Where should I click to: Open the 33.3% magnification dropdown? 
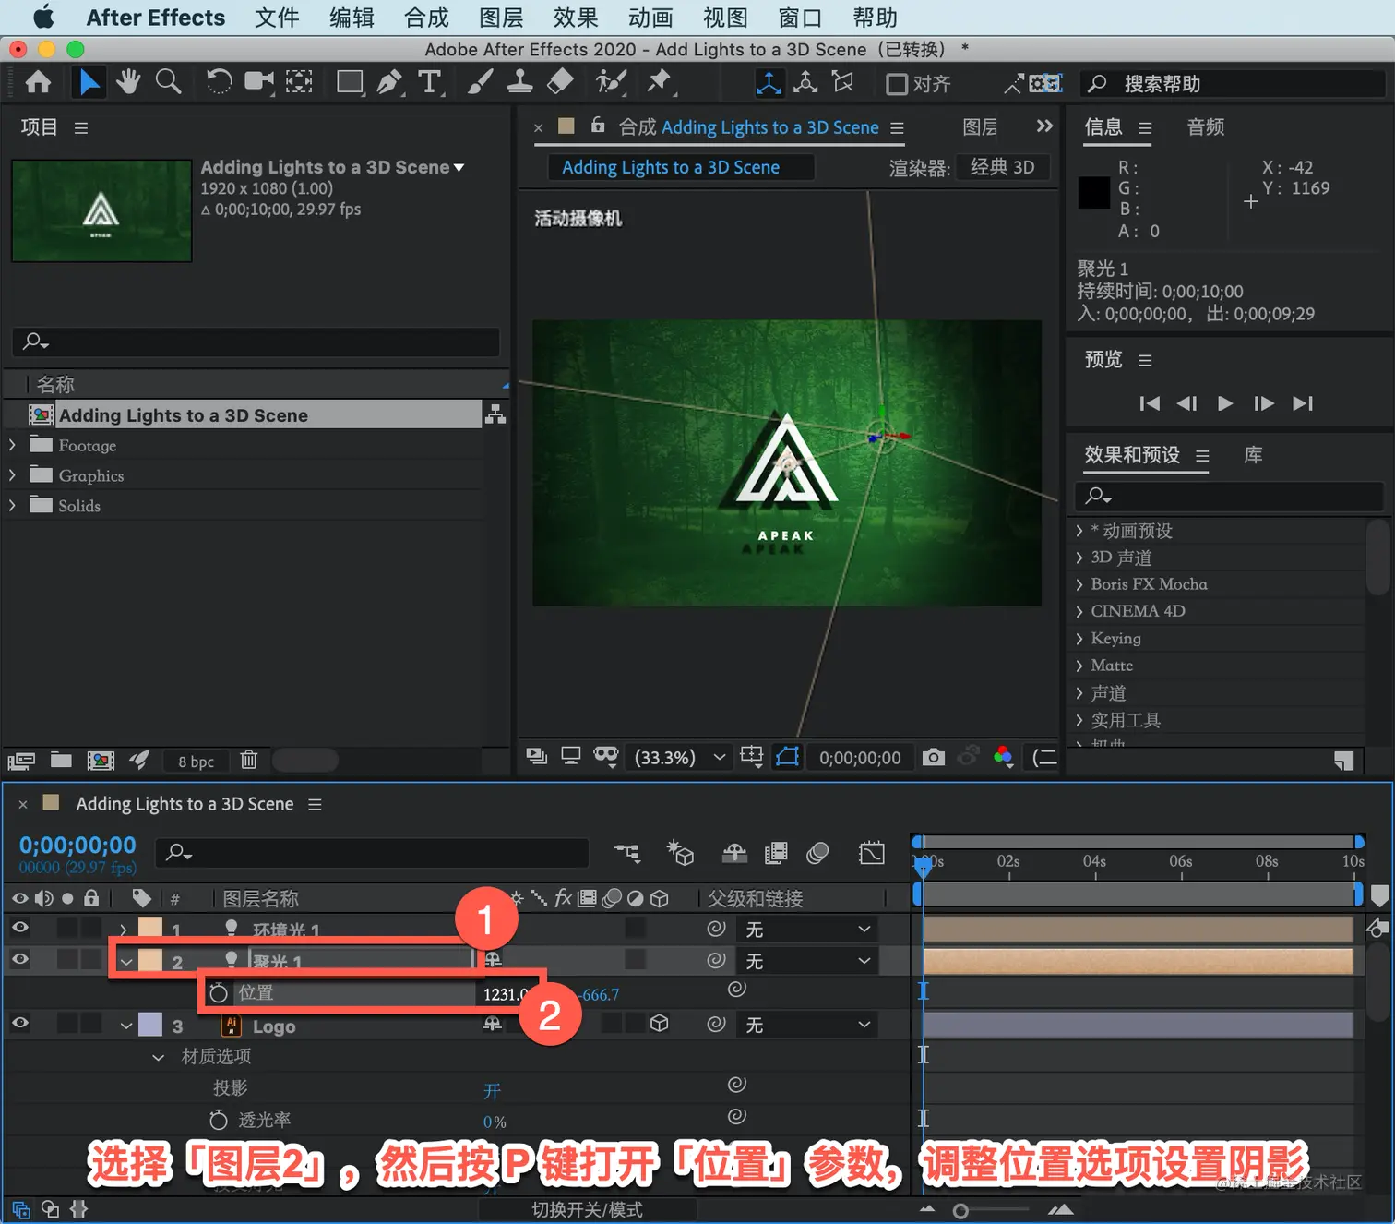click(x=679, y=757)
